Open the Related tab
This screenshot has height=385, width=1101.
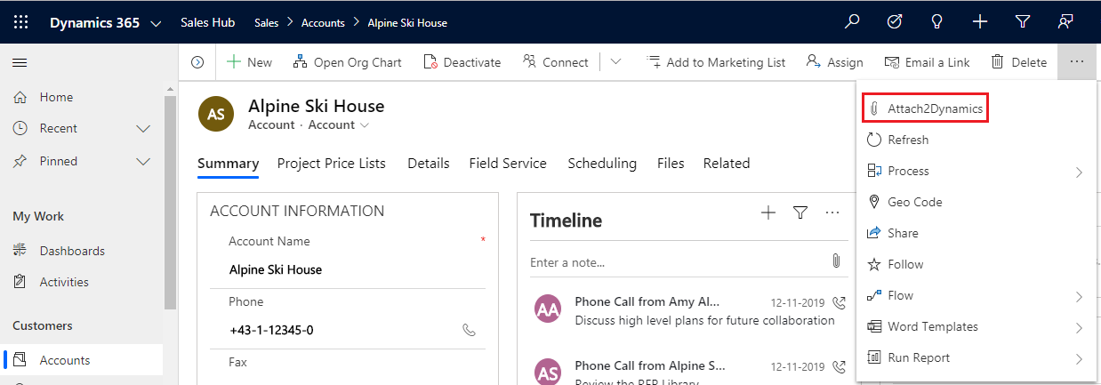click(x=727, y=164)
